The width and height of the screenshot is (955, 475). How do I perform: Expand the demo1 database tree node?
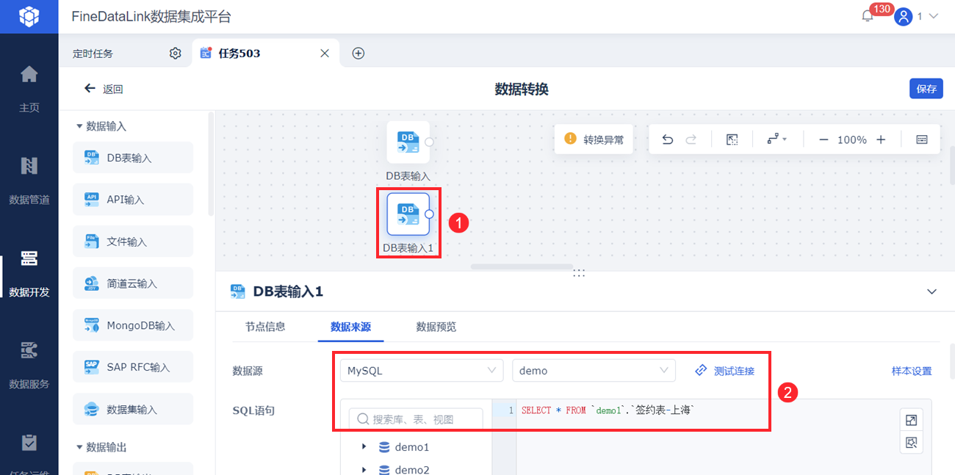pyautogui.click(x=364, y=447)
